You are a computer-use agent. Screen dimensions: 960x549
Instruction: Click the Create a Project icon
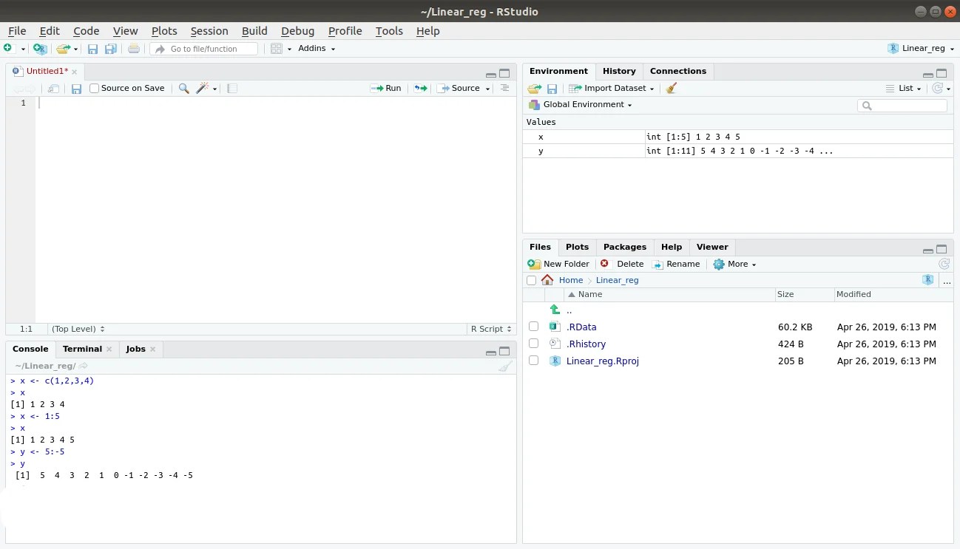[x=40, y=49]
